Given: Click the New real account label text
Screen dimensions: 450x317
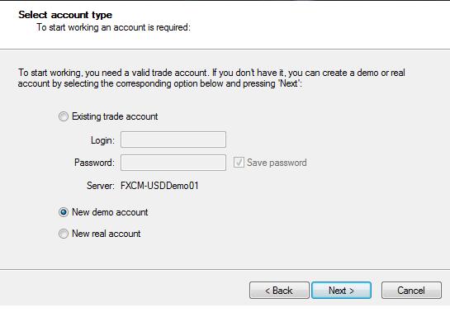Looking at the screenshot, I should click(107, 234).
